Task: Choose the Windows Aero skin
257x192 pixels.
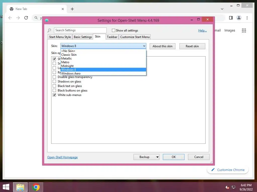Action: [103, 73]
